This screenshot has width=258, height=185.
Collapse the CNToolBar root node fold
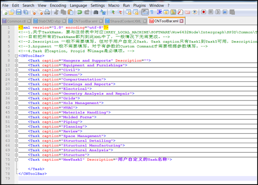point(16,56)
